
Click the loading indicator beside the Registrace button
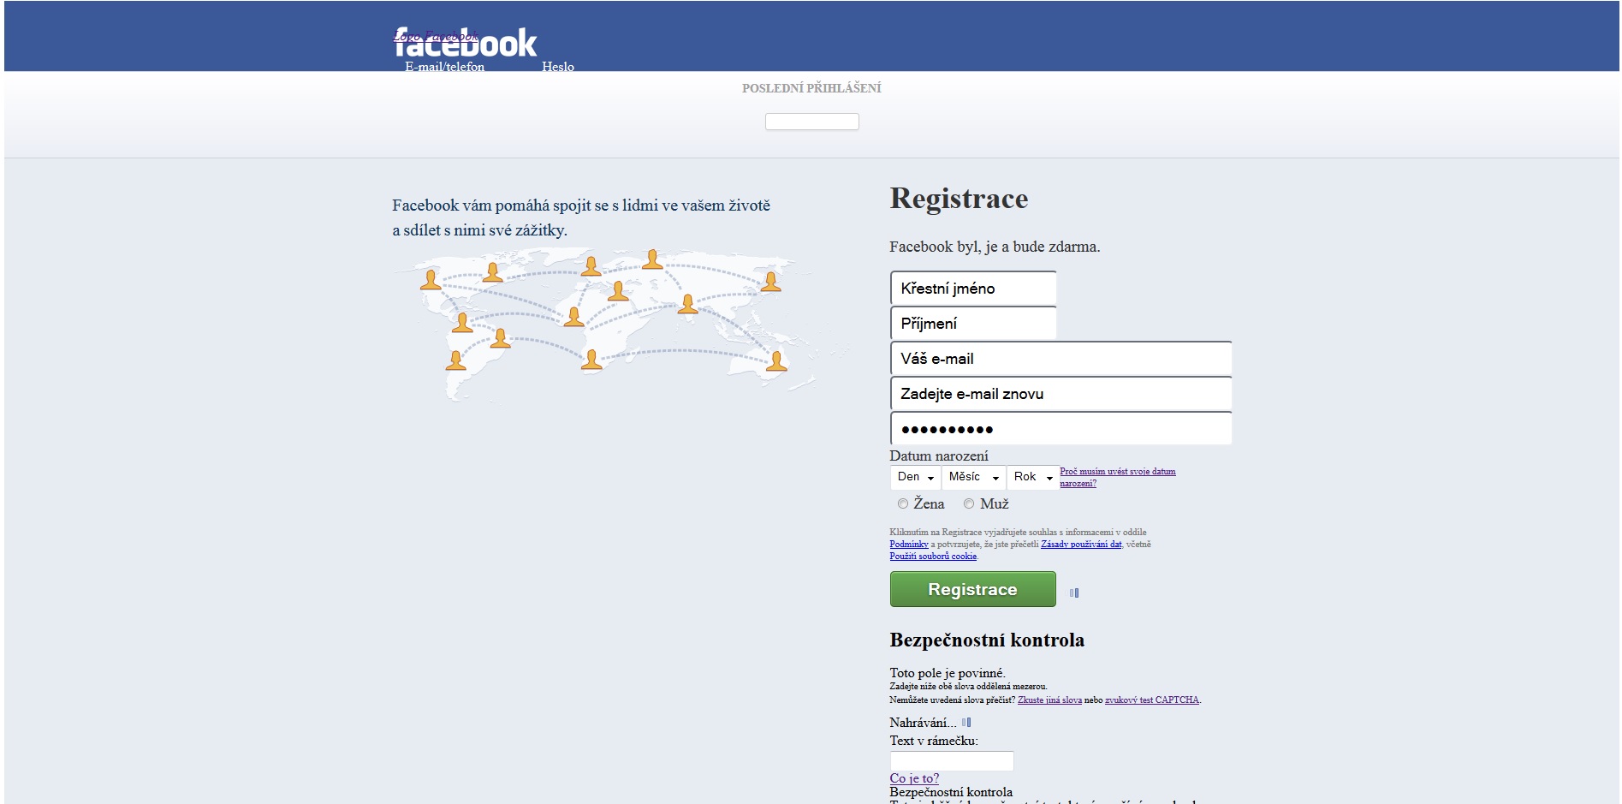[1074, 593]
